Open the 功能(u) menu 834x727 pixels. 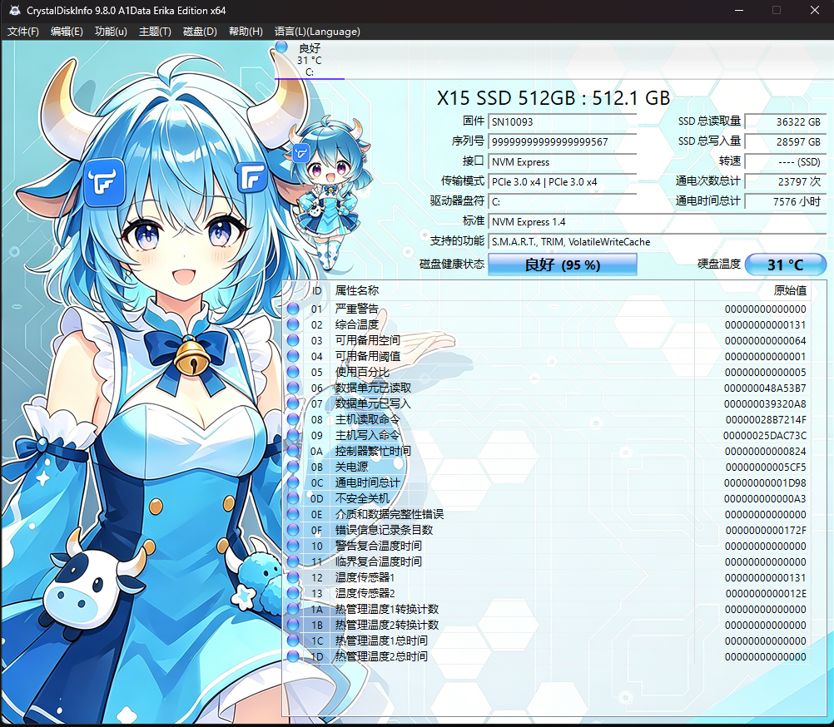coord(111,32)
